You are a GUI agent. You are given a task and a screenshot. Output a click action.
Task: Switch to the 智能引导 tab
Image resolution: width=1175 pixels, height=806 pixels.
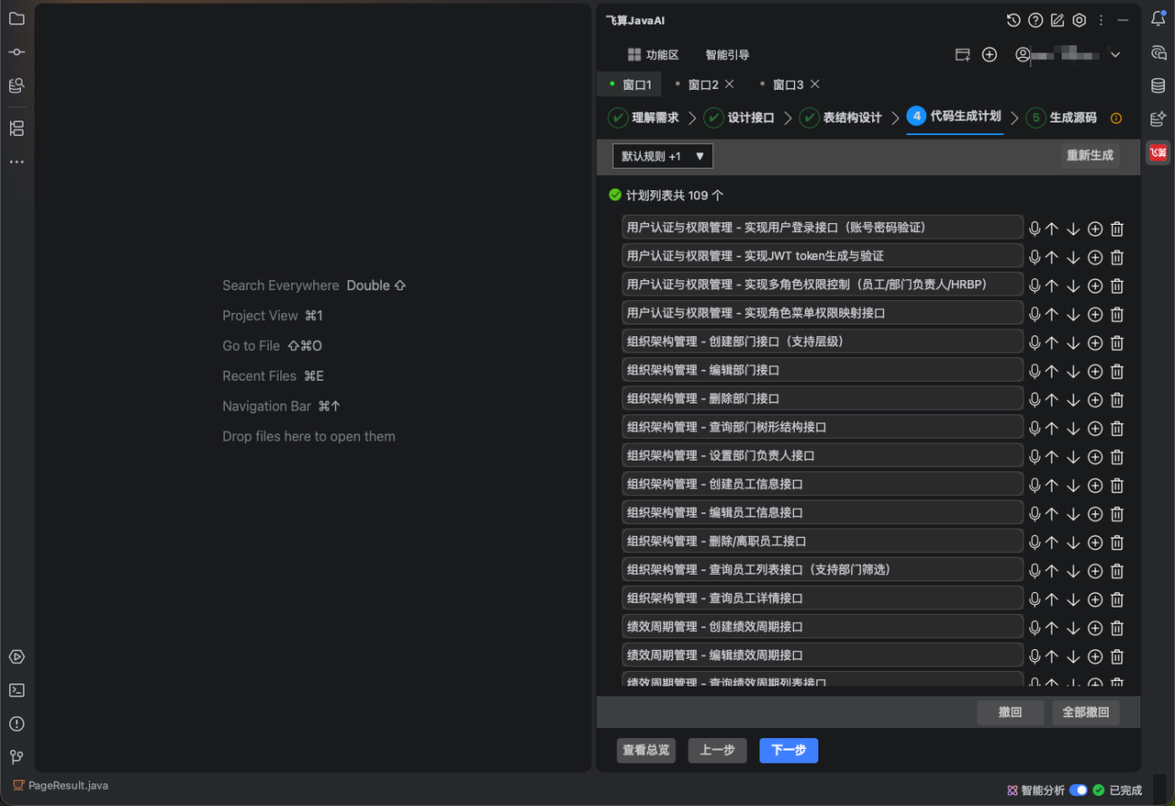pyautogui.click(x=727, y=55)
